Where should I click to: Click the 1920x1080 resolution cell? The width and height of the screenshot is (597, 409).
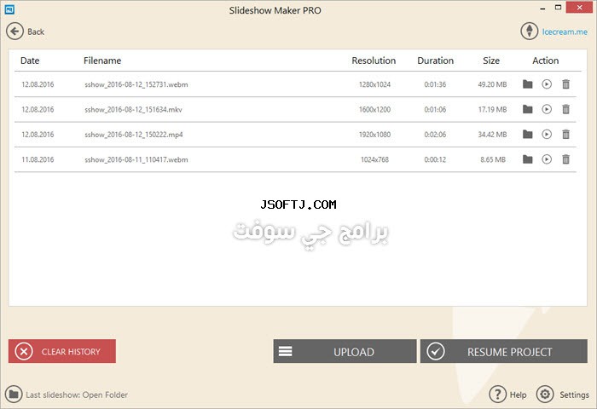click(x=374, y=135)
